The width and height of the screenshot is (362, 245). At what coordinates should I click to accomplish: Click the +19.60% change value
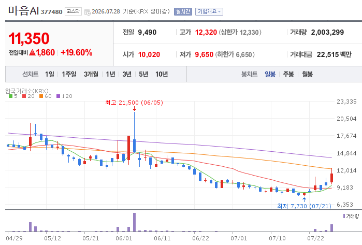coord(77,53)
